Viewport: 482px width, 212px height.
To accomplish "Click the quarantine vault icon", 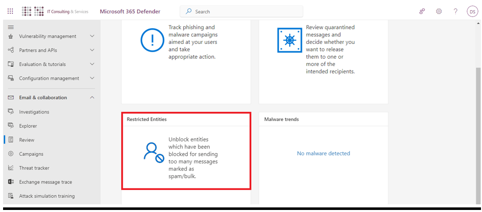I will pyautogui.click(x=290, y=40).
